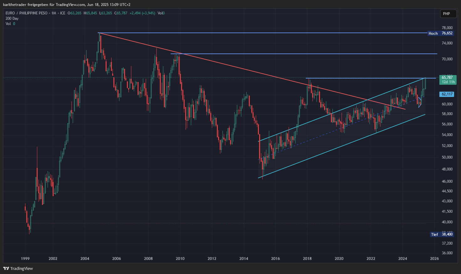Screen dimensions: 461x274
Task: Select the Tief 38,400 price label
Action: (442, 234)
